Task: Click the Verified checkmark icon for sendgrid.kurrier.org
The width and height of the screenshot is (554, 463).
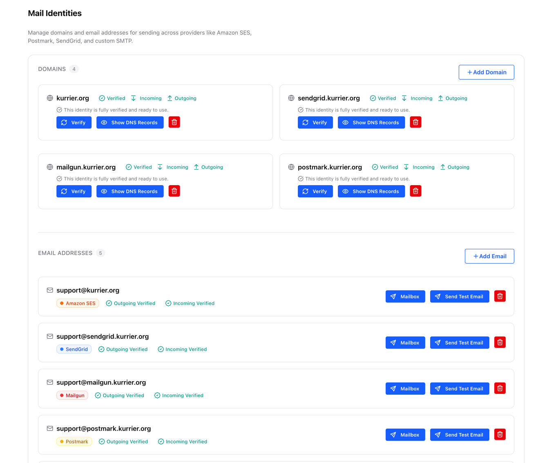Action: click(x=373, y=98)
